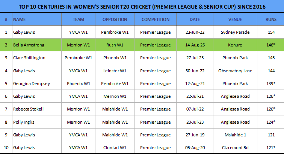This screenshot has height=154, width=284.
Task: Click the VENUE column header
Action: [x=235, y=19]
